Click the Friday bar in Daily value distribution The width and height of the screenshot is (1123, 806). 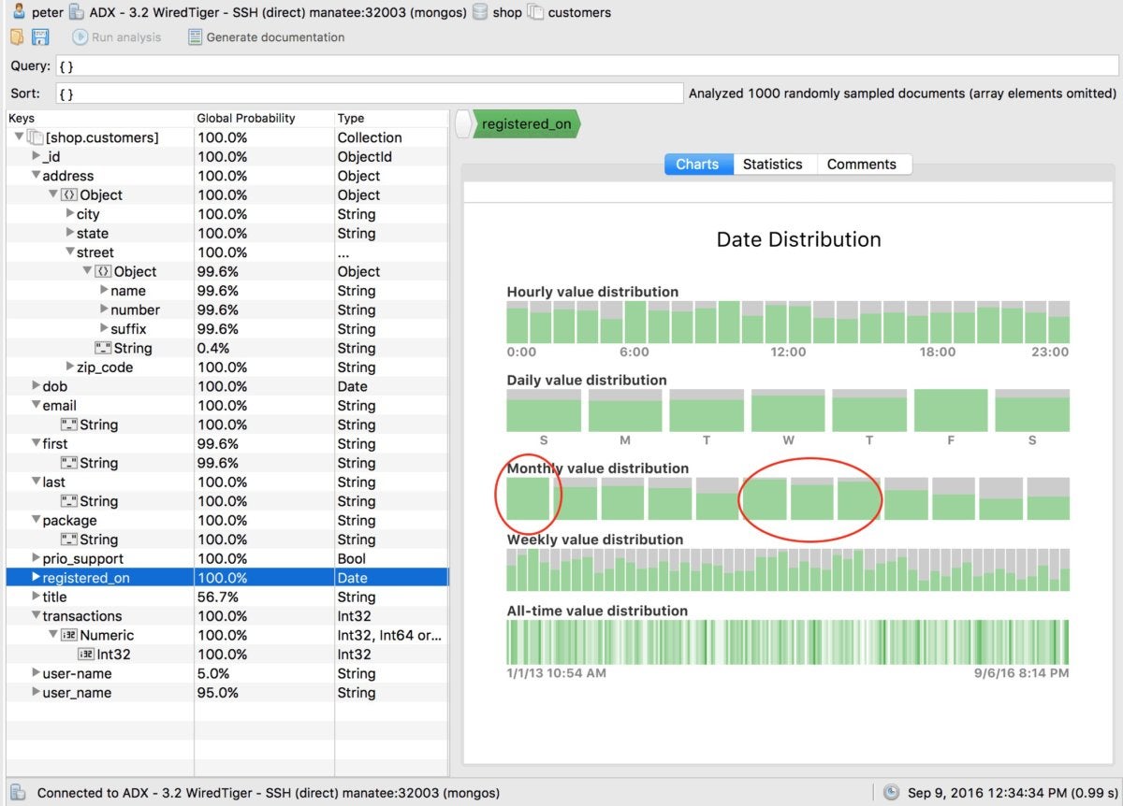click(951, 410)
